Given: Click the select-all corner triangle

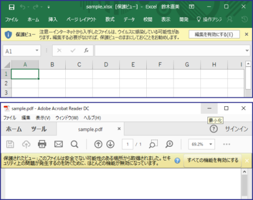Looking at the screenshot, I should (x=7, y=65).
